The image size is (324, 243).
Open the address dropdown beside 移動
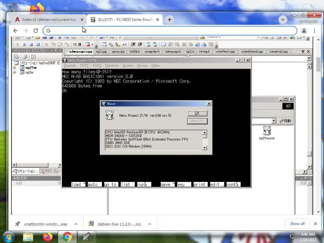pos(274,121)
